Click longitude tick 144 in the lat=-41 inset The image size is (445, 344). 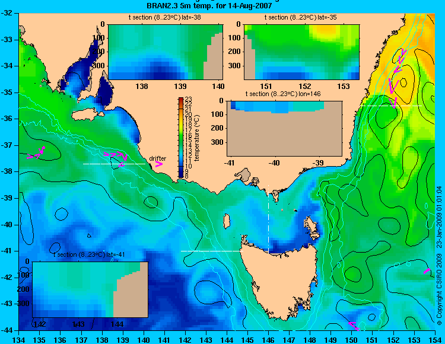[117, 324]
